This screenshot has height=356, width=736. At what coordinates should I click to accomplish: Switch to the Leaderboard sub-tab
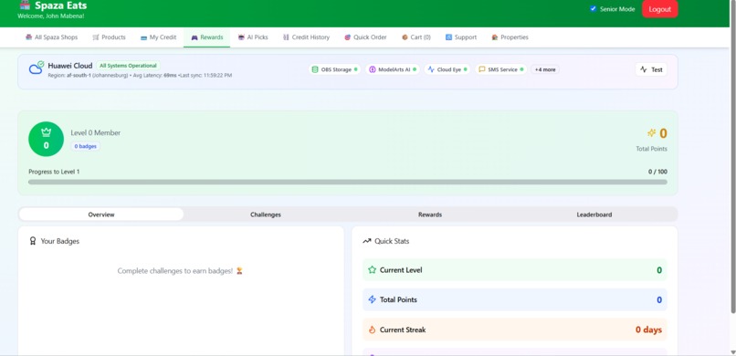point(594,215)
